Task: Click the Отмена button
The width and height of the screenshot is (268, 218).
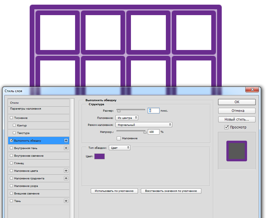Action: [237, 111]
